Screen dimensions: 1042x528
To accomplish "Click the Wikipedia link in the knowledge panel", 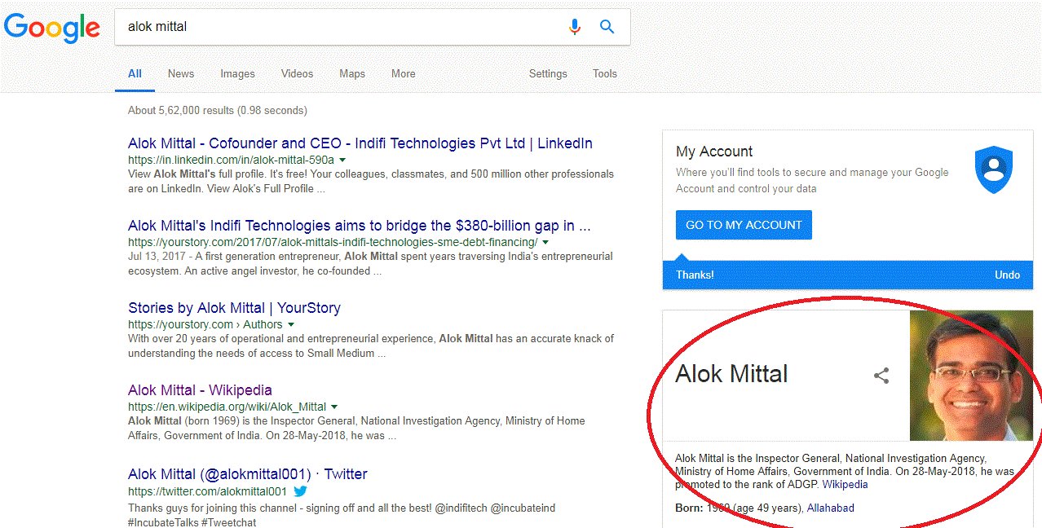I will [x=845, y=484].
